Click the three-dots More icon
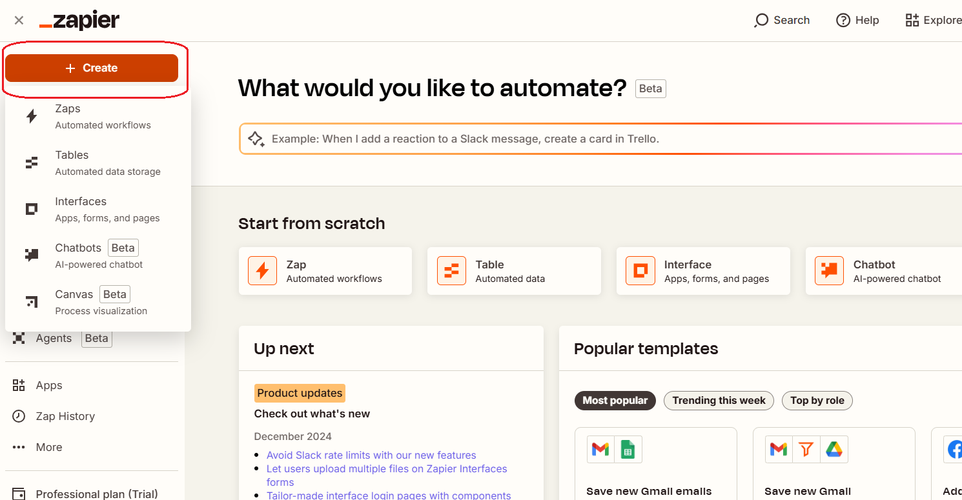 pyautogui.click(x=19, y=447)
